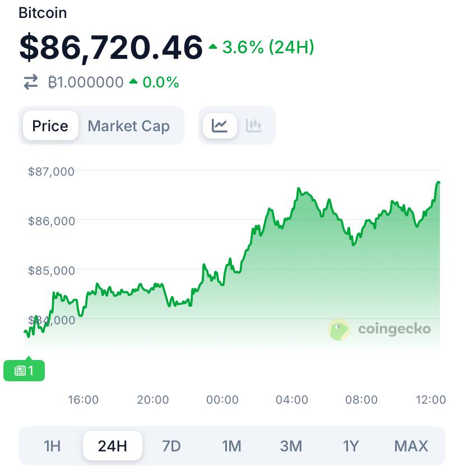The image size is (464, 471).
Task: Click the green 24H change arrow
Action: [x=213, y=47]
